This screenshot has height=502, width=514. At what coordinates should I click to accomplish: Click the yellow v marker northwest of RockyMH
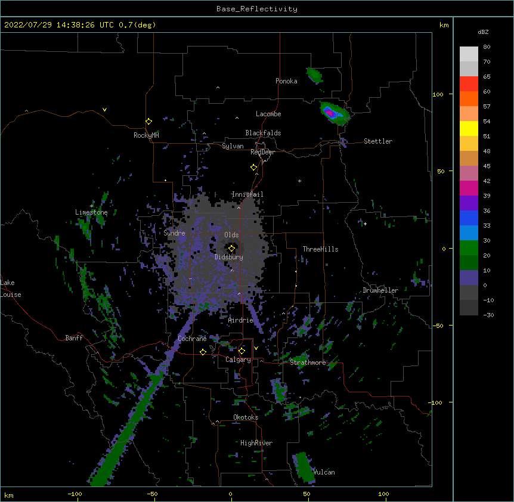104,110
